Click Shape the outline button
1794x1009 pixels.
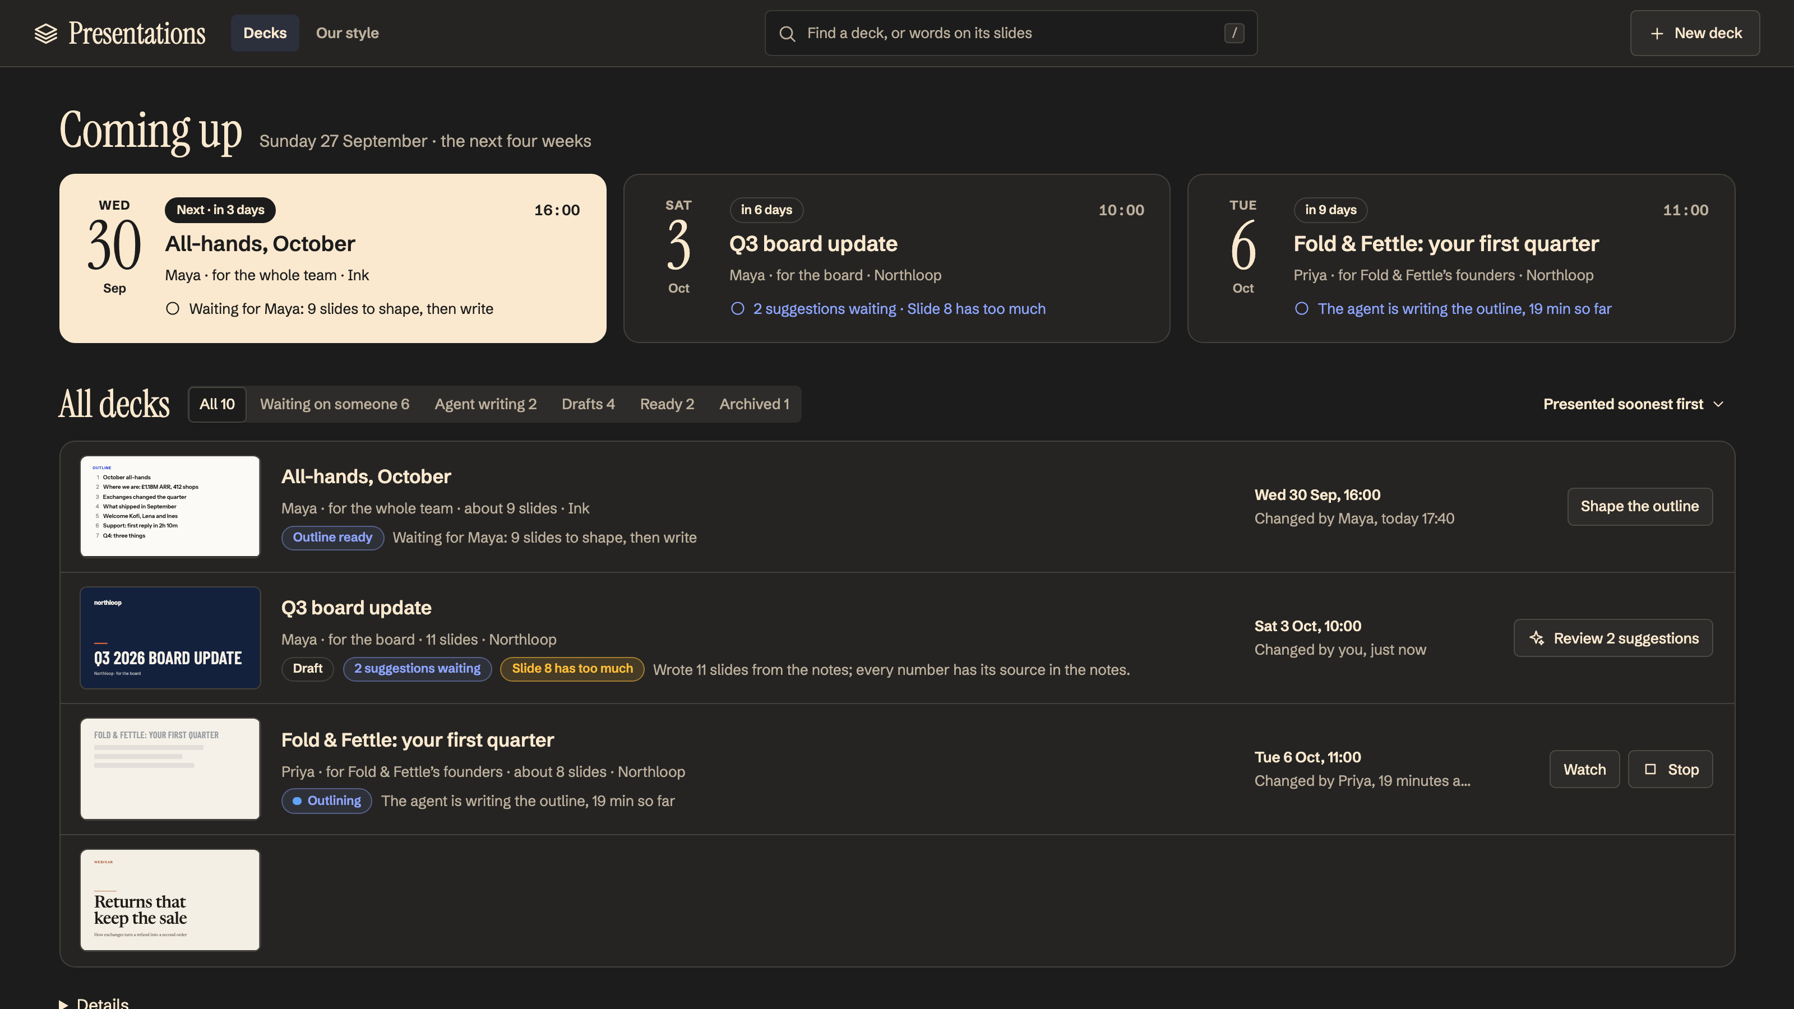(1639, 506)
